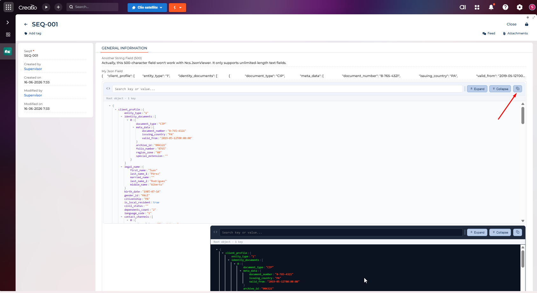
Task: Open the small page settings gear
Action: 527,17
